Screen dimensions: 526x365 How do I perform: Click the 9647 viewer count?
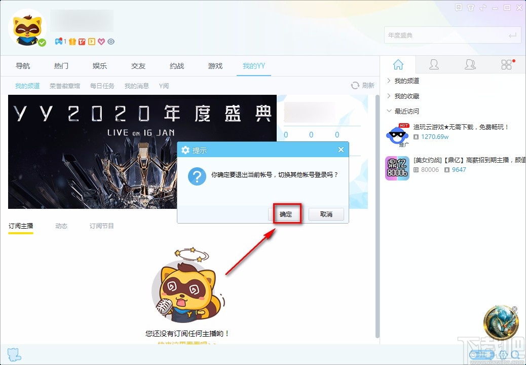(459, 169)
